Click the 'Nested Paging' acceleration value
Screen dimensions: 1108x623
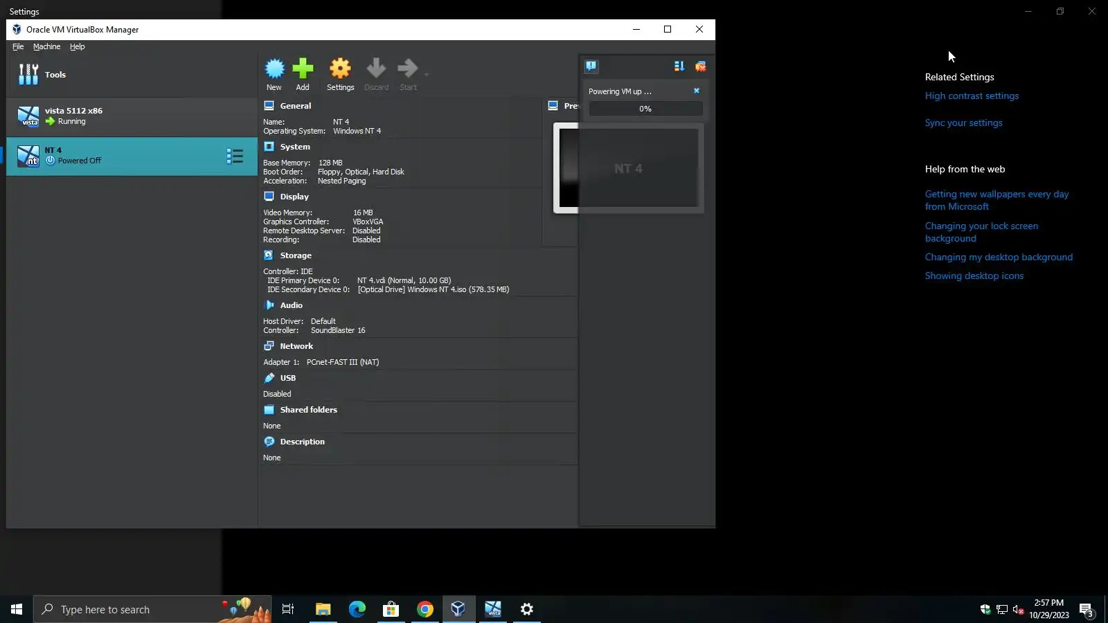pyautogui.click(x=341, y=181)
